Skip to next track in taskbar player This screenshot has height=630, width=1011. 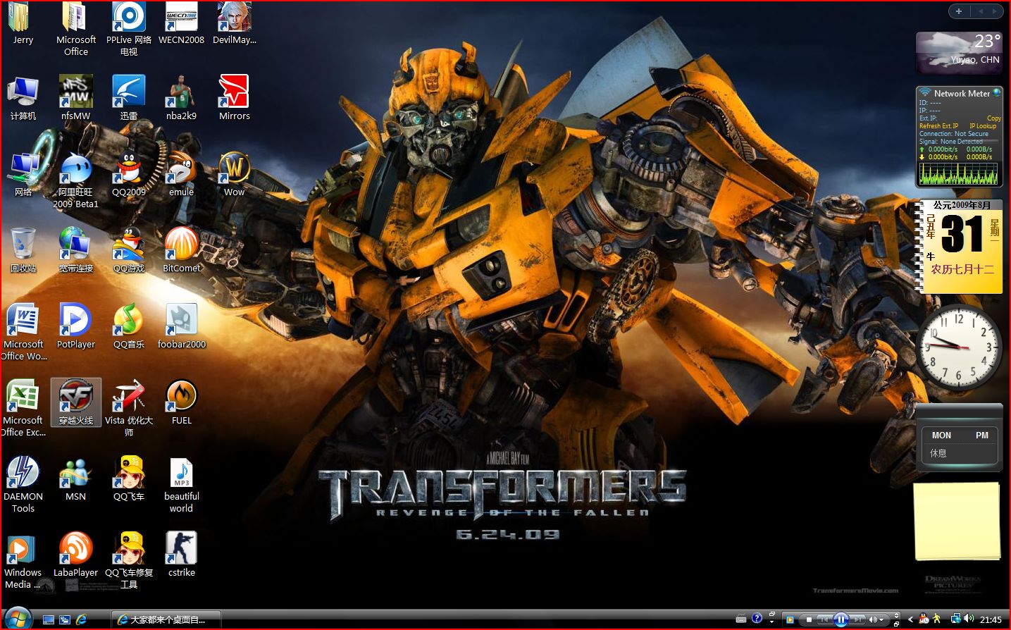(x=857, y=619)
